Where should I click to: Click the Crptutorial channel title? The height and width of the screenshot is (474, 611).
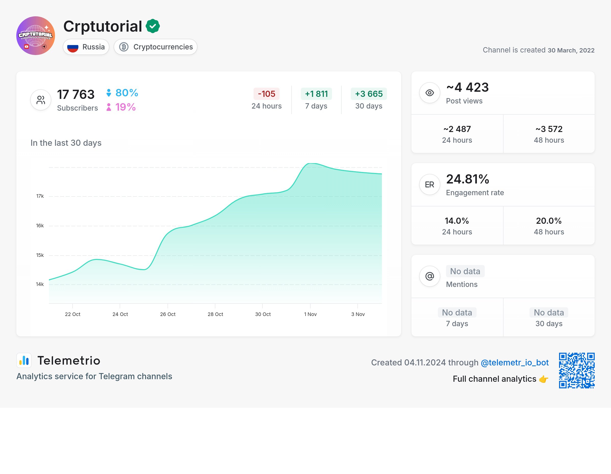[103, 26]
